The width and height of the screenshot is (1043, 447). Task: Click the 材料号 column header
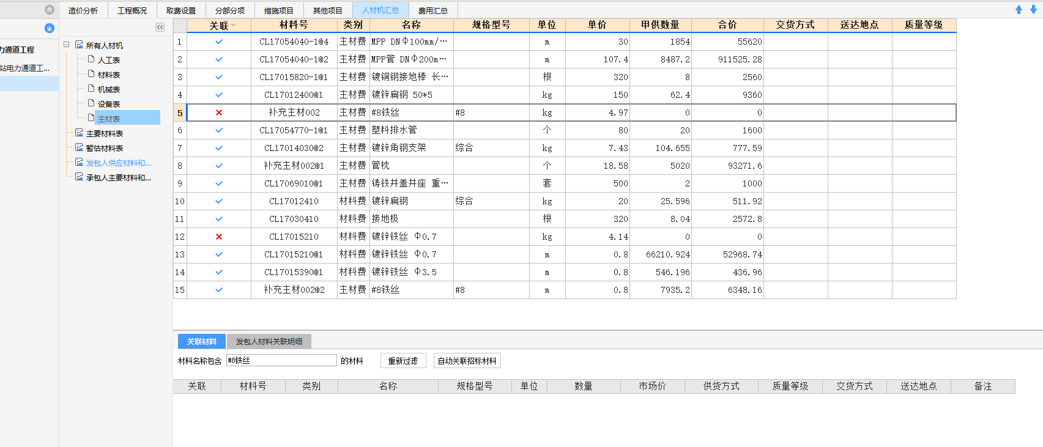point(294,25)
